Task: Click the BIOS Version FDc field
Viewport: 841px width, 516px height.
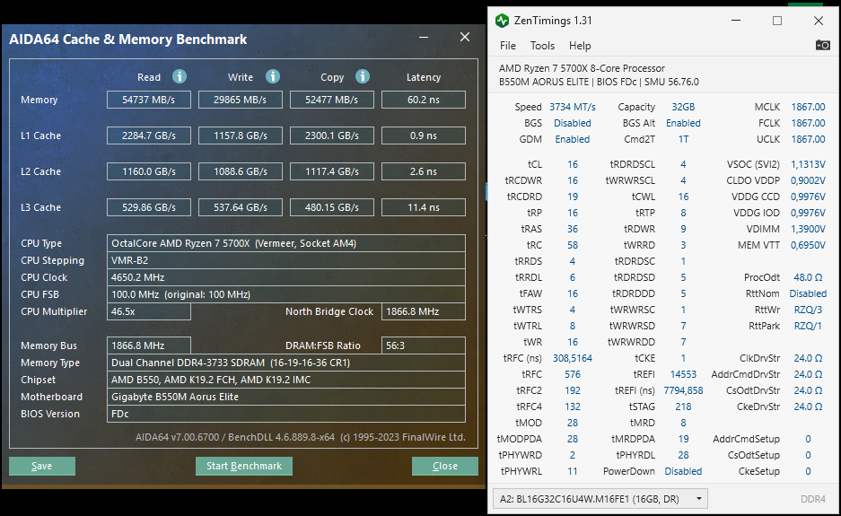Action: tap(286, 414)
